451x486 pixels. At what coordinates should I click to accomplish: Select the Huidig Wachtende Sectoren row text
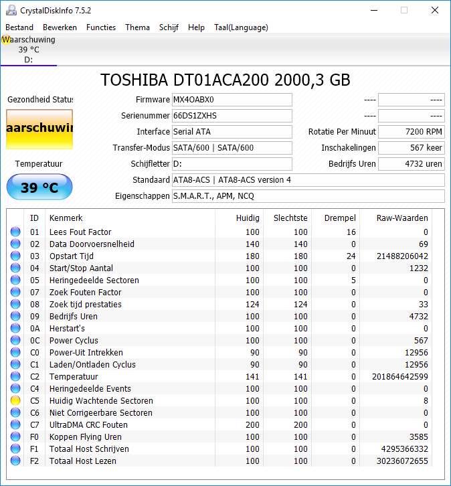[101, 400]
